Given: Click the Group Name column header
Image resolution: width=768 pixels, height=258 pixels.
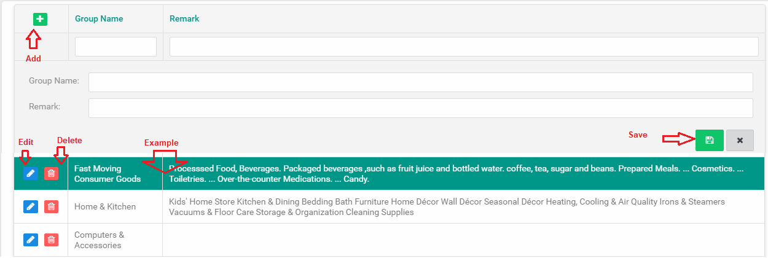Looking at the screenshot, I should [x=99, y=19].
